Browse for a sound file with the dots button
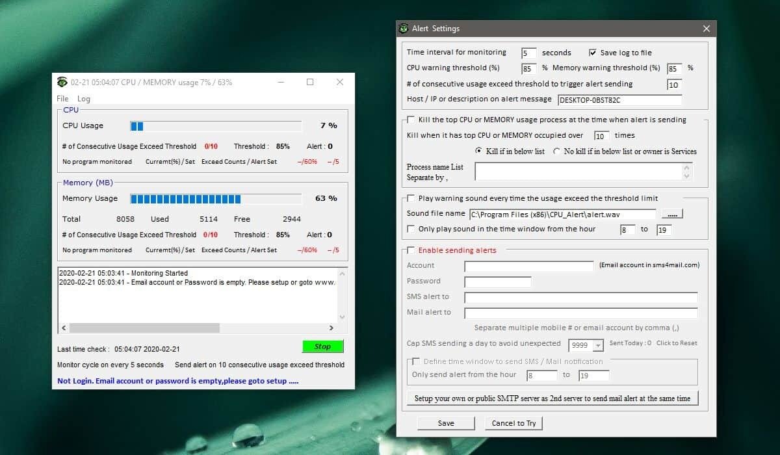The width and height of the screenshot is (780, 455). click(671, 213)
